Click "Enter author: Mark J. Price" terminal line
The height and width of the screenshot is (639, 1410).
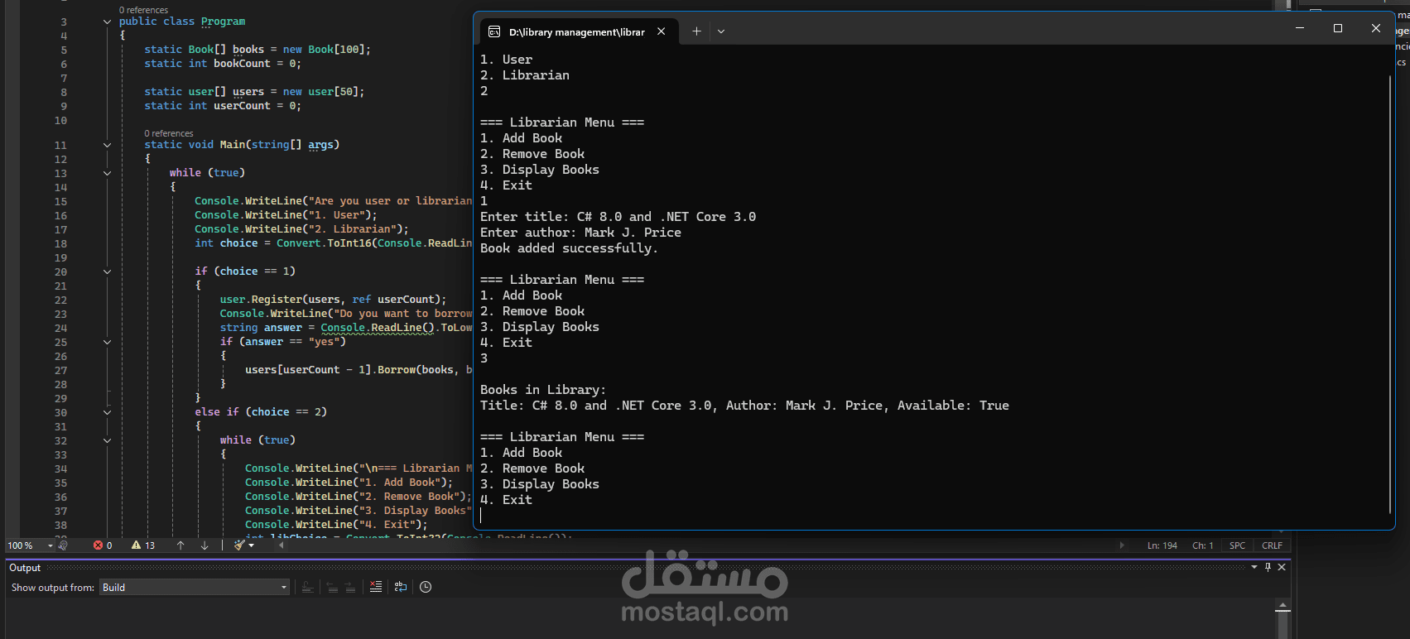coord(580,233)
